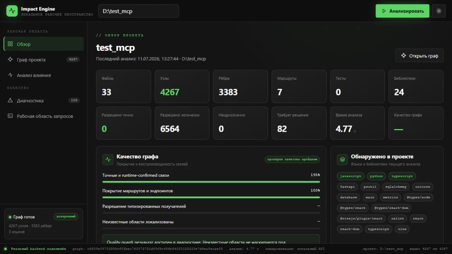Click the Тесты card showing 0

click(x=357, y=87)
